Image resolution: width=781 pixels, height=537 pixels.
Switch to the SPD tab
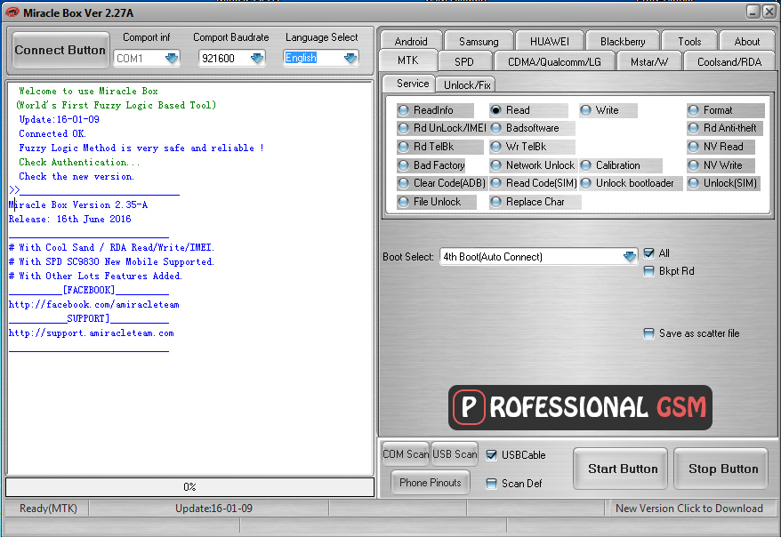pos(464,61)
